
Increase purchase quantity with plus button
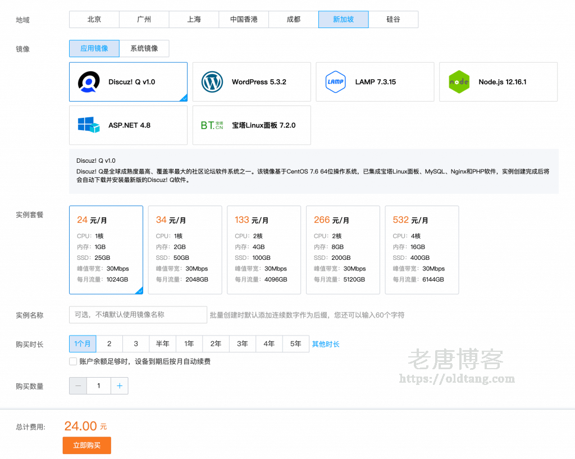click(x=119, y=385)
